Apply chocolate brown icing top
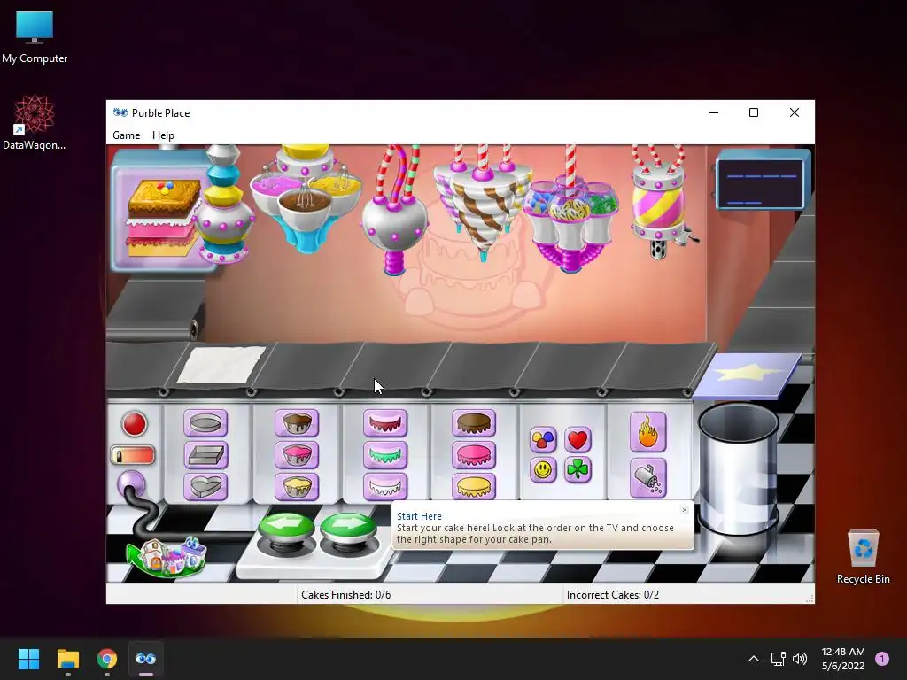 pyautogui.click(x=474, y=423)
